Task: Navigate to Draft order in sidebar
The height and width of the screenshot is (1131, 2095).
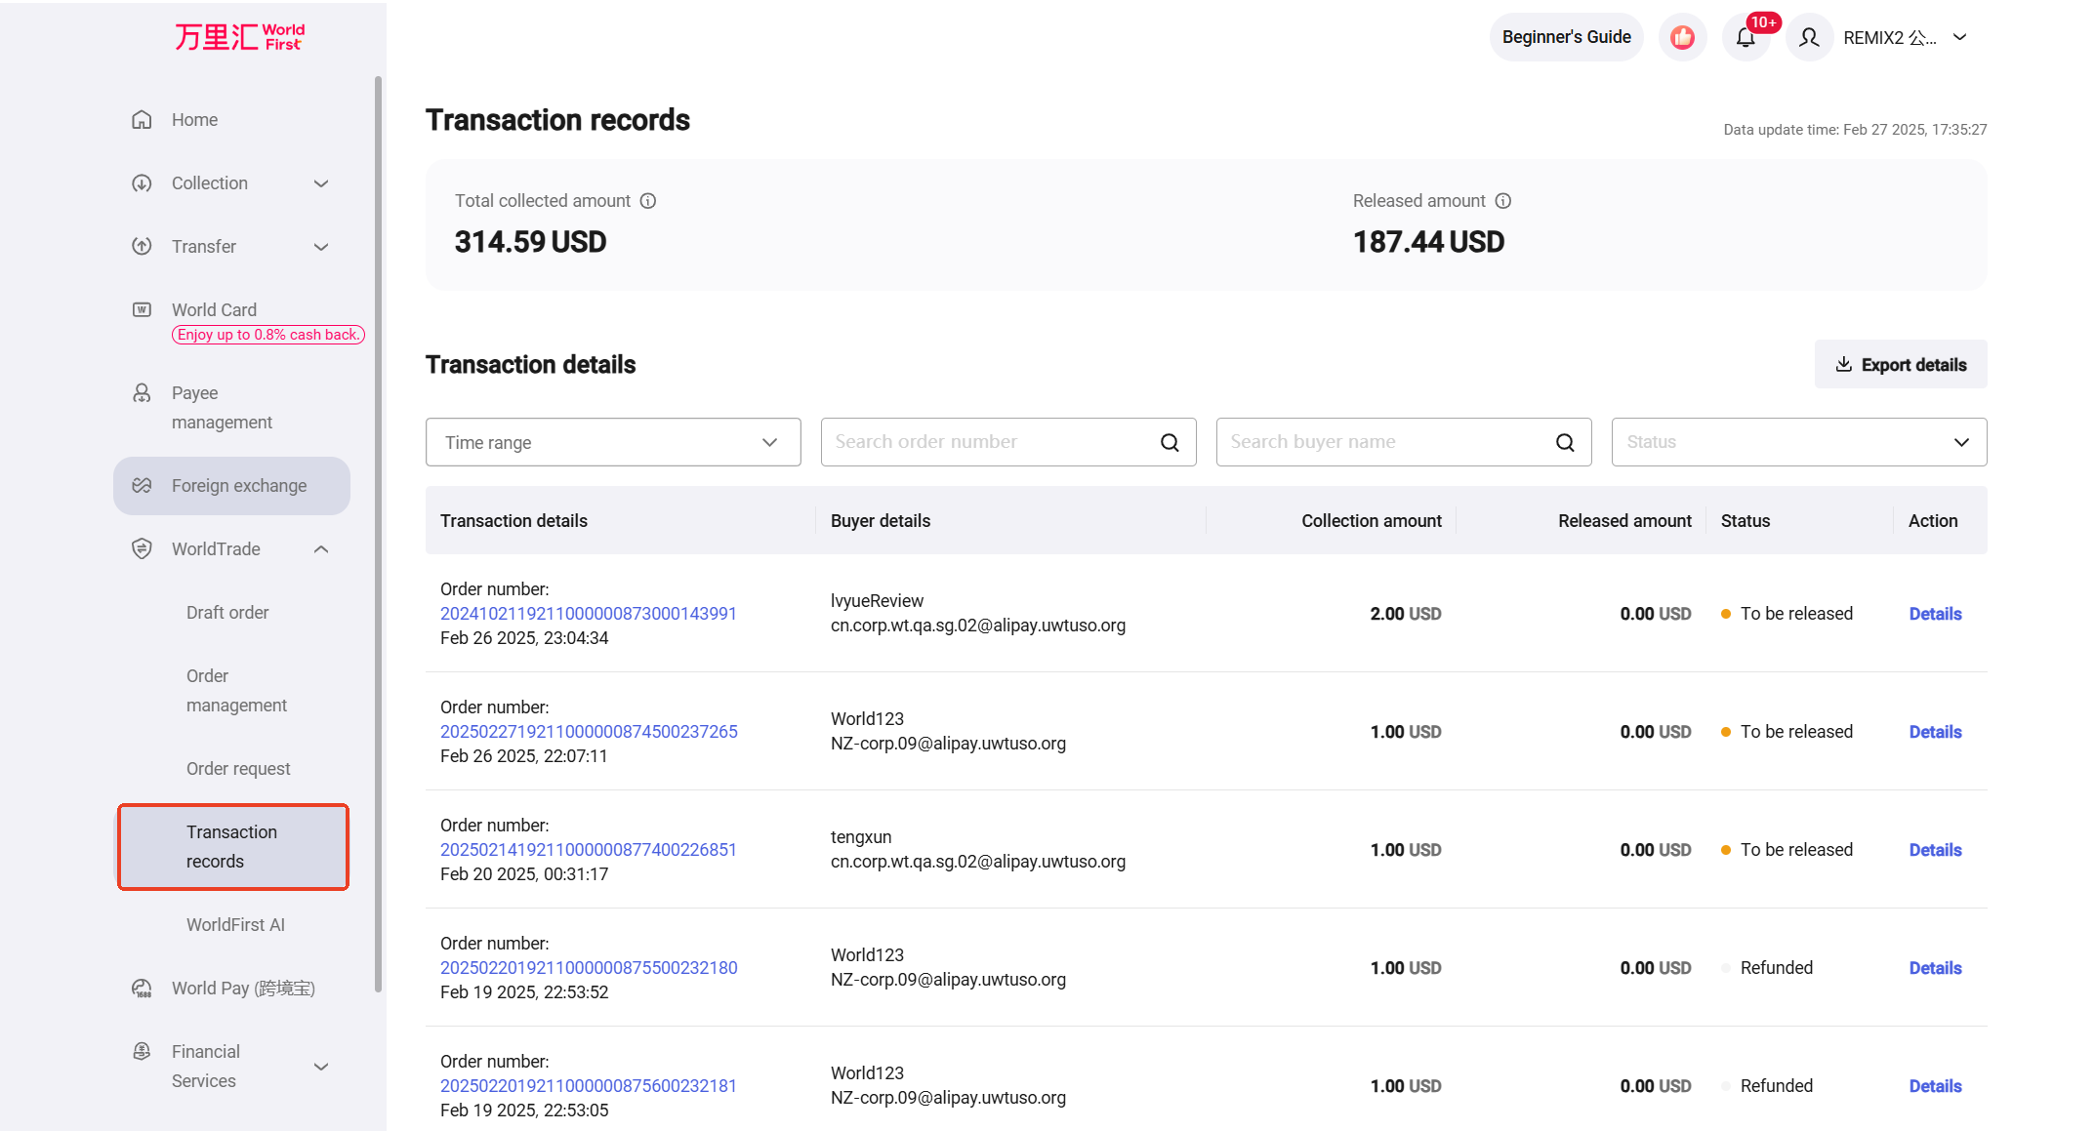Action: (x=227, y=612)
